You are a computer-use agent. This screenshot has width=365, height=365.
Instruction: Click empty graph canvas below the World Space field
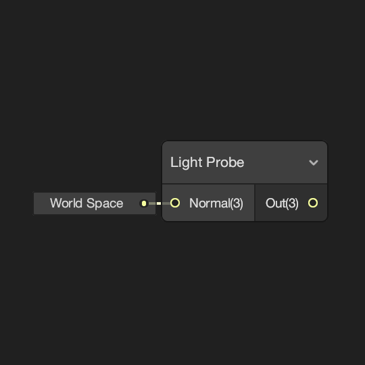pos(93,279)
